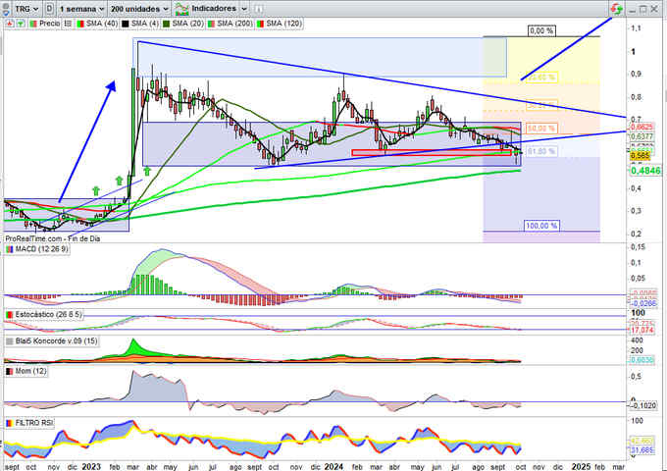Open SMA (4) indicator settings
This screenshot has width=667, height=471.
pos(144,24)
